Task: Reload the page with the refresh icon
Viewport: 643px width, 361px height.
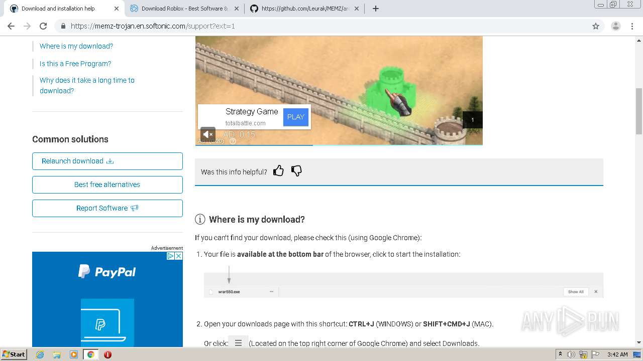Action: [x=43, y=26]
